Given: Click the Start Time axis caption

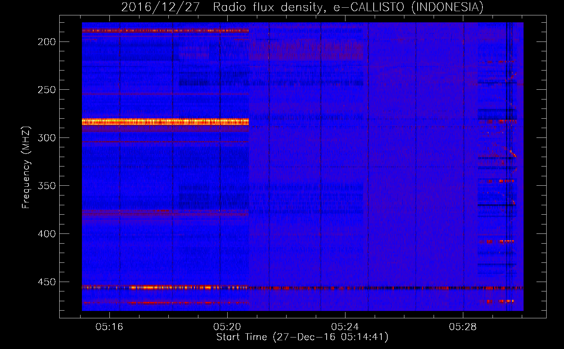Looking at the screenshot, I should [x=302, y=337].
